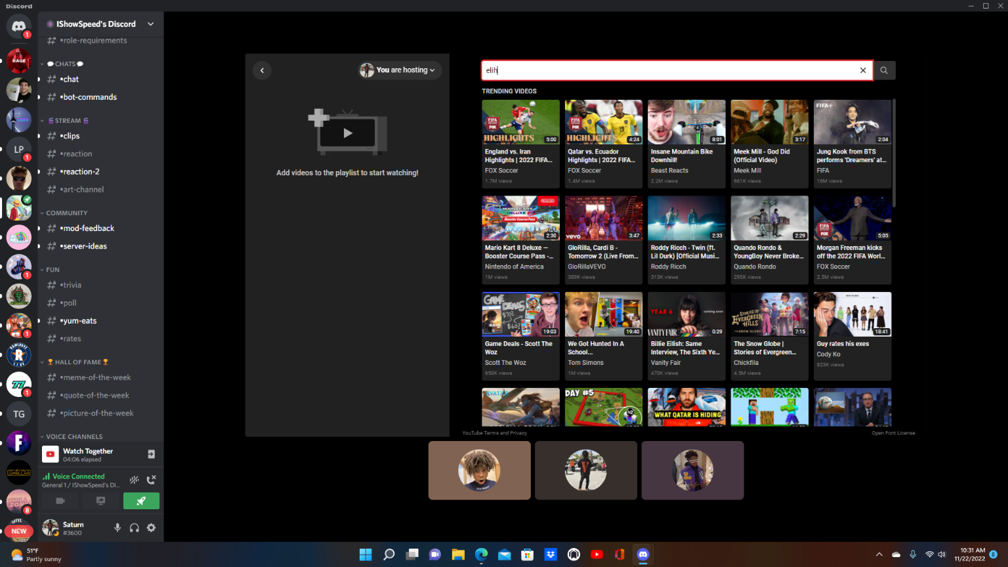Open the •bot-commands channel
This screenshot has height=567, width=1008.
(89, 97)
